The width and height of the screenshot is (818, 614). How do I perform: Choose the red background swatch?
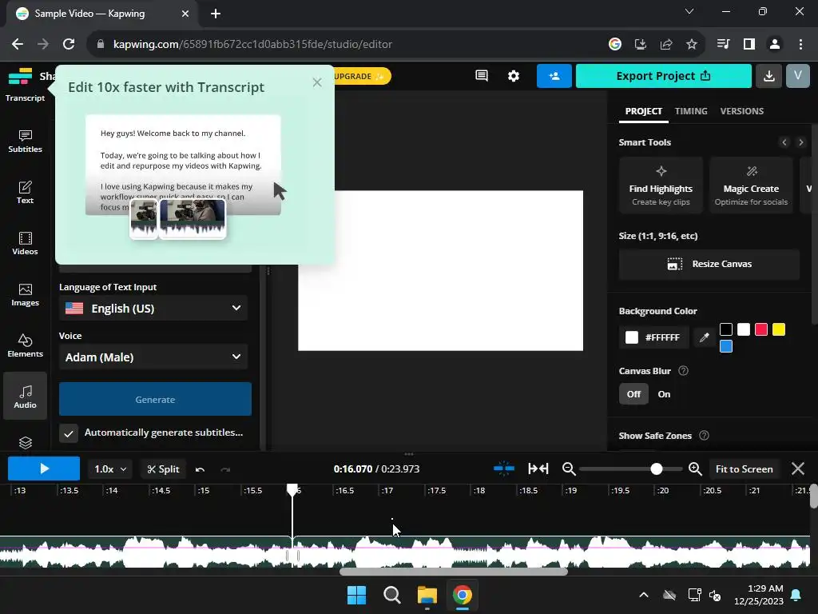click(x=761, y=329)
